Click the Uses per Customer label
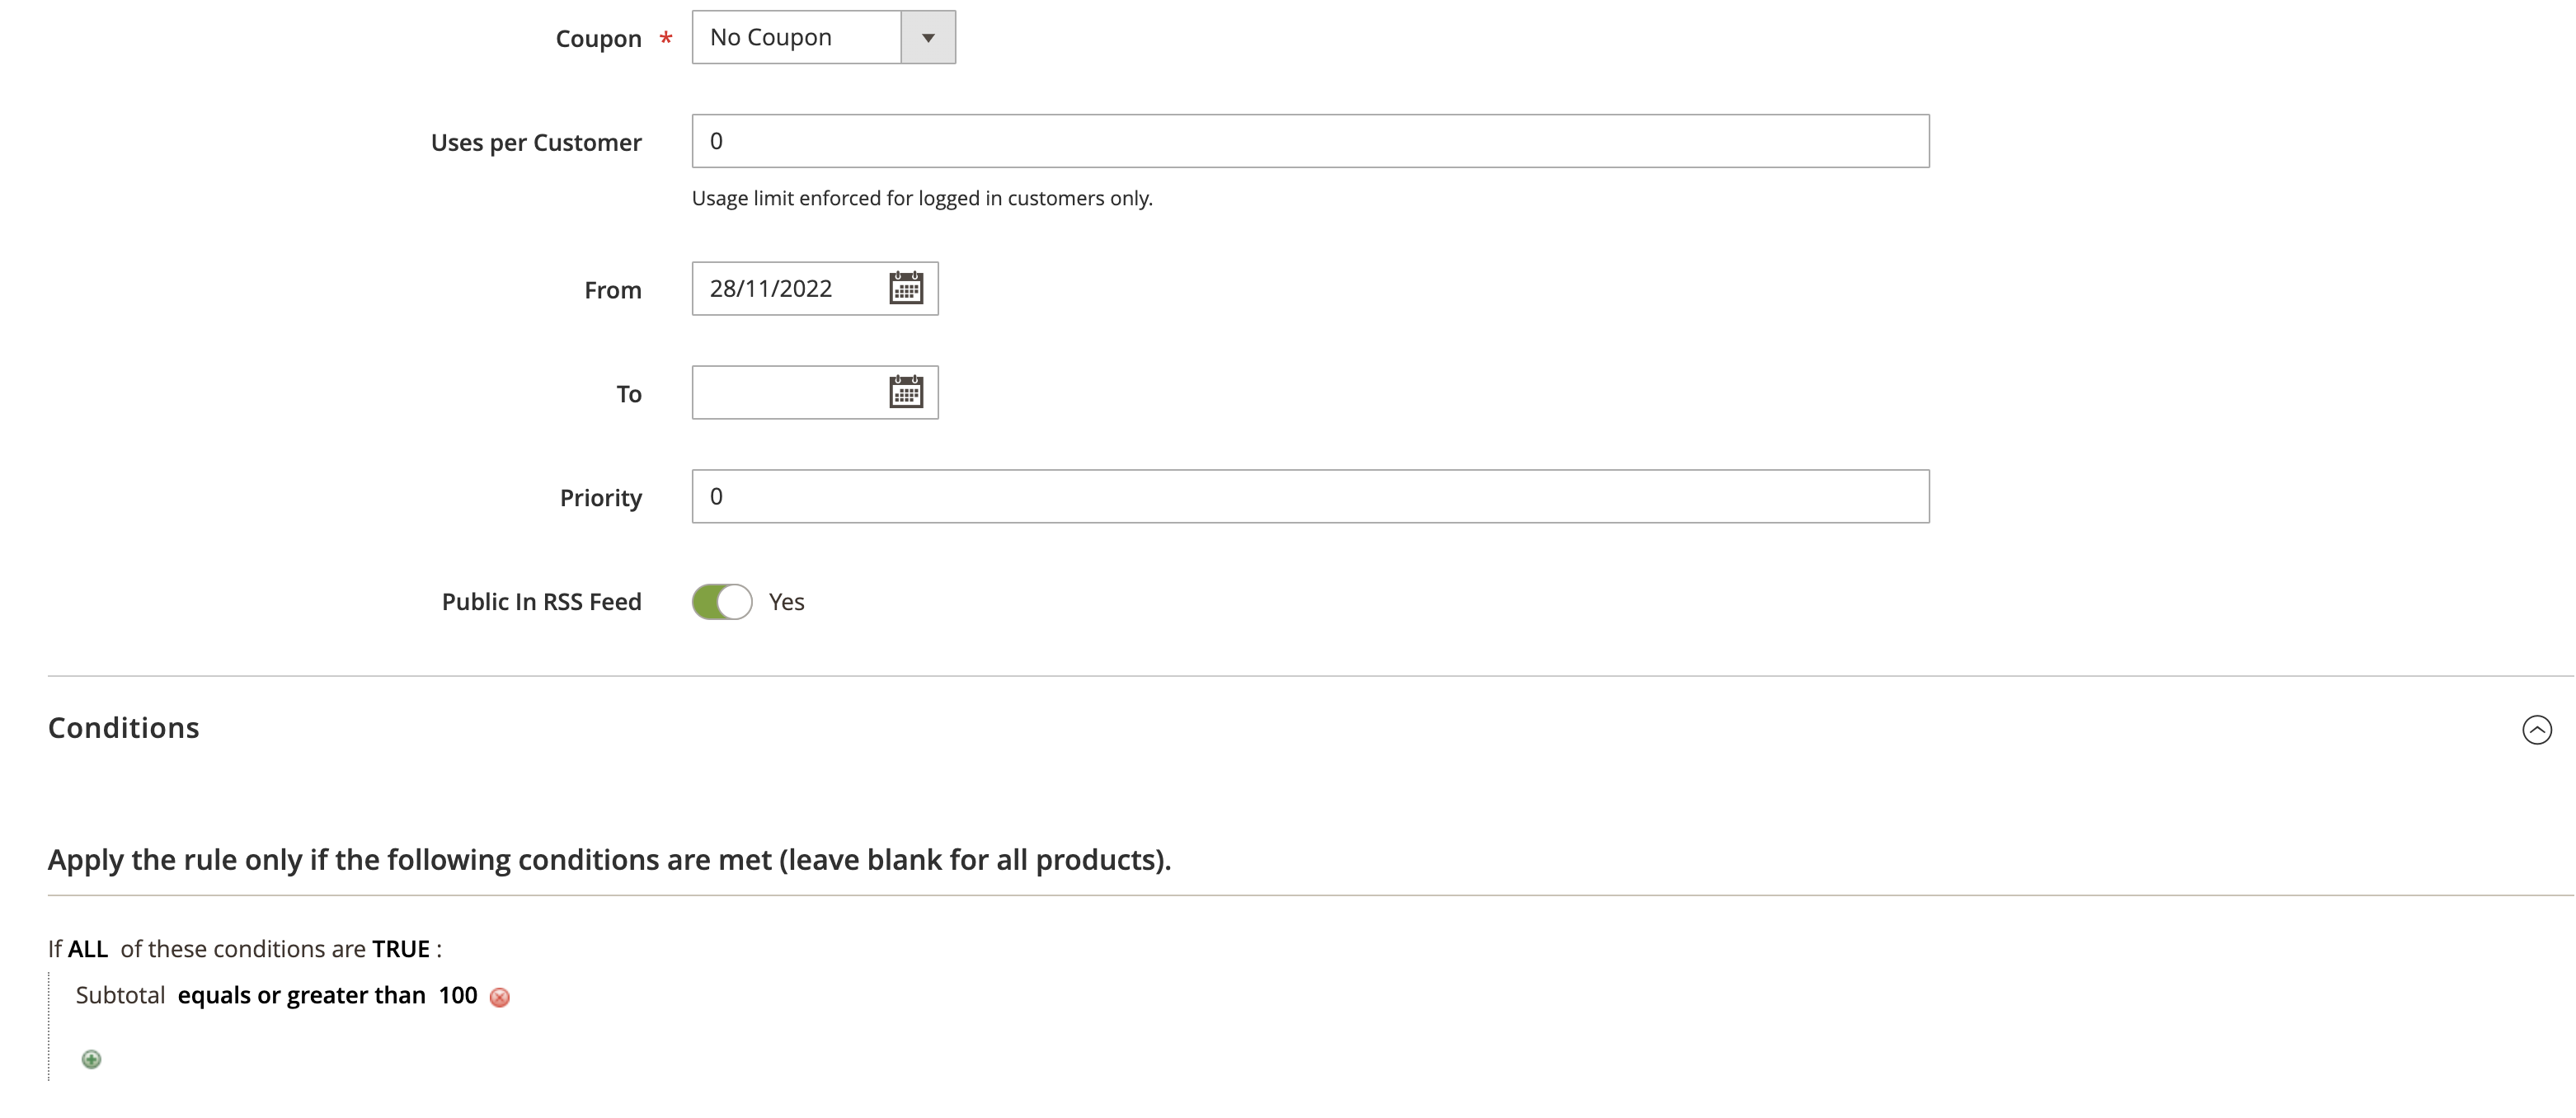The height and width of the screenshot is (1118, 2576). [536, 143]
